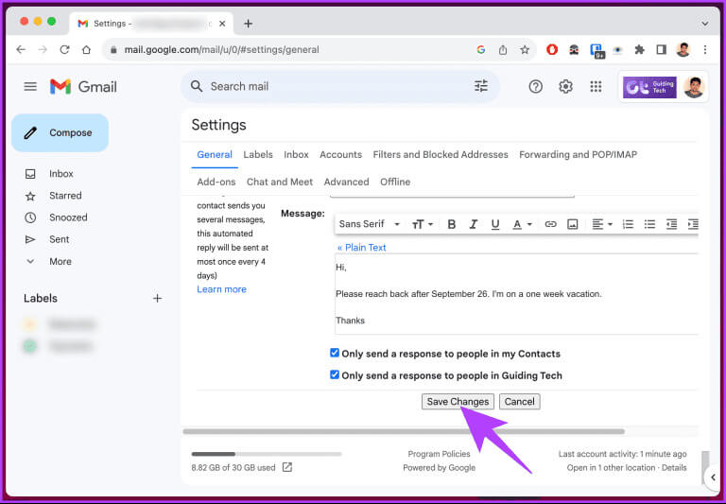Open the Google apps grid
The width and height of the screenshot is (726, 504).
pos(596,86)
